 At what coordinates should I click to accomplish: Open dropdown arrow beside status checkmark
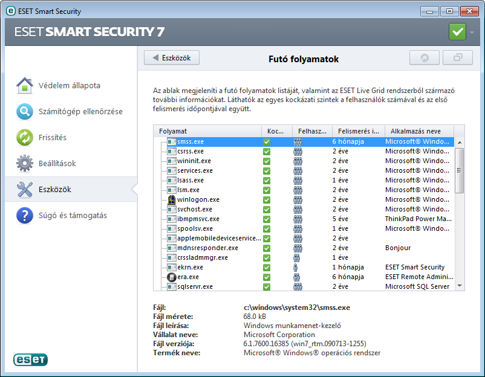point(472,32)
